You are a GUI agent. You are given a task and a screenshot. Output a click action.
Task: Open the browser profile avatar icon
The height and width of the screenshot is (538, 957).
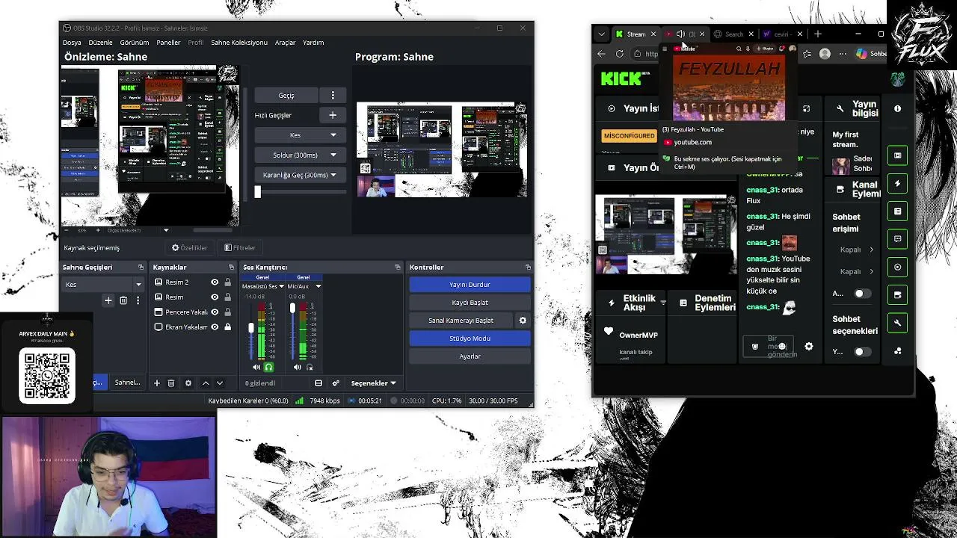[x=825, y=54]
